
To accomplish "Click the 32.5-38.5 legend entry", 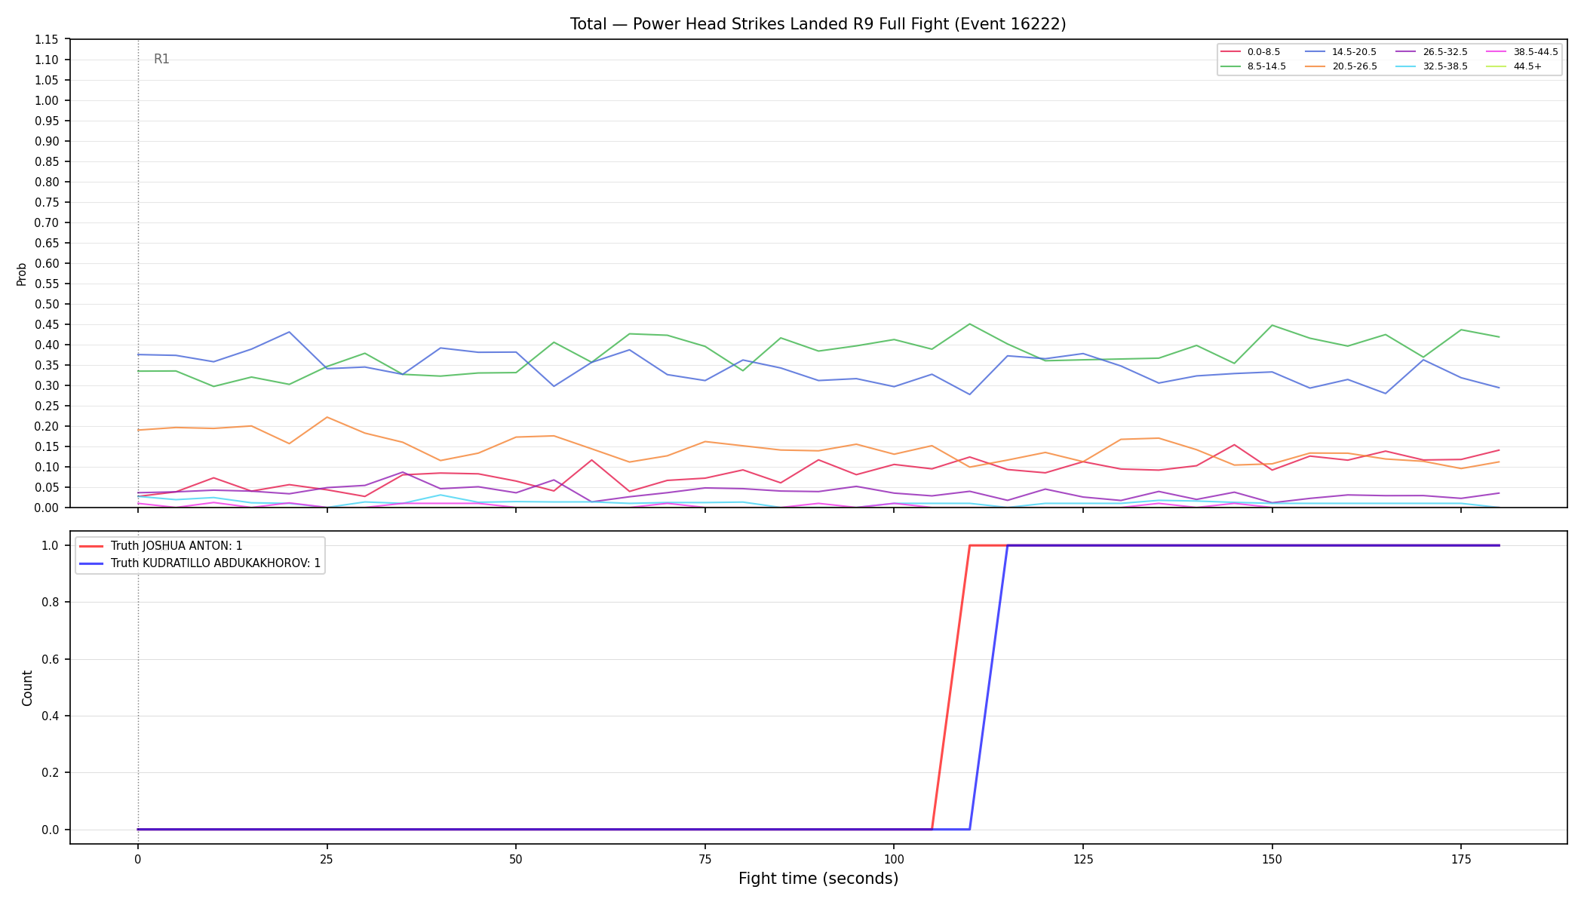I will 1432,66.
